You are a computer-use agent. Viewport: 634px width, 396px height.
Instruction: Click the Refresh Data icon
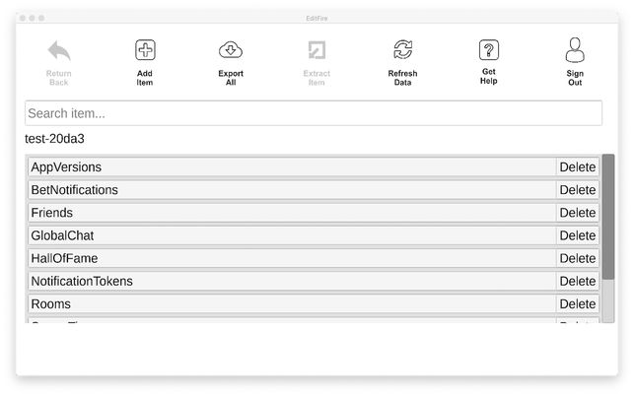(402, 49)
